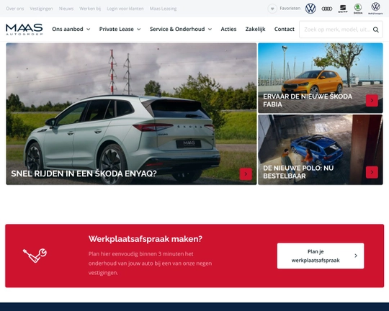Open the Zakelijk menu item
Viewport: 389px width, 311px height.
(255, 29)
